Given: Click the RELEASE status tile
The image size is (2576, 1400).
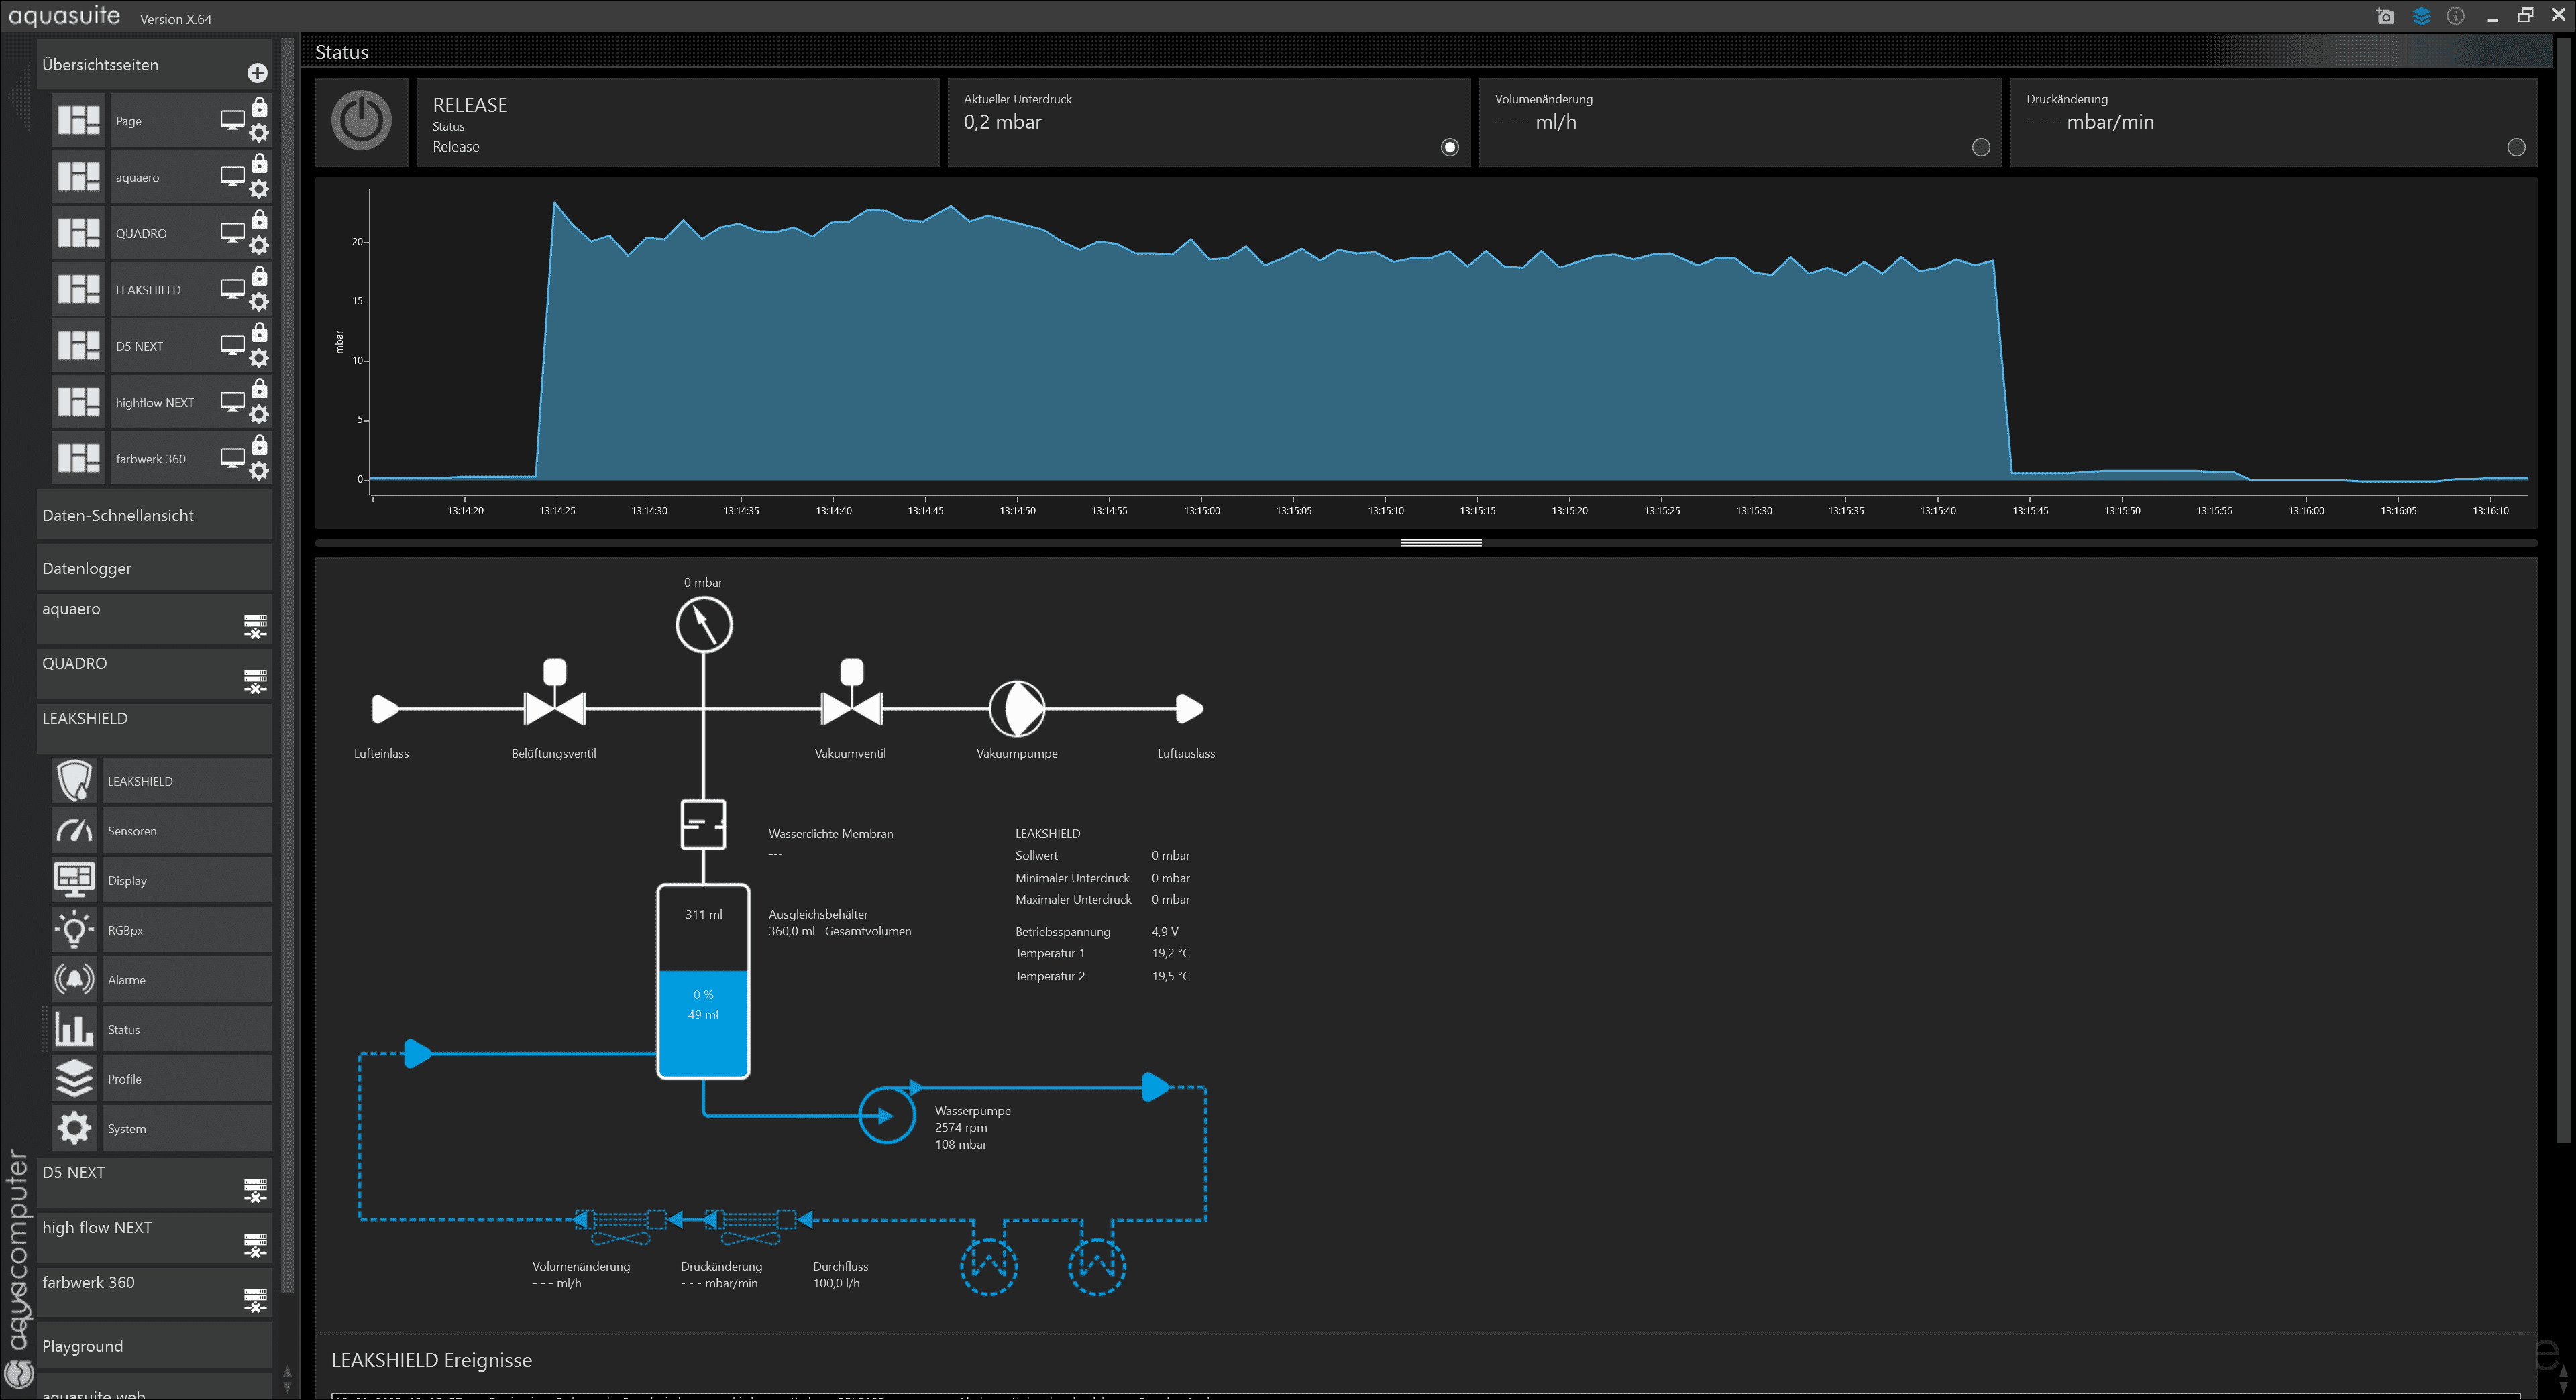Looking at the screenshot, I should pyautogui.click(x=677, y=122).
